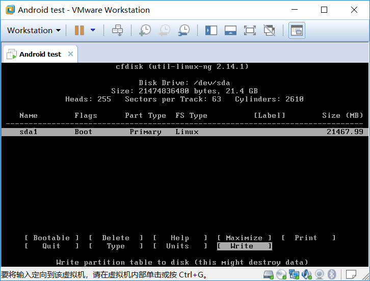Click the Bluetooth device status icon
The width and height of the screenshot is (370, 281).
(x=332, y=274)
